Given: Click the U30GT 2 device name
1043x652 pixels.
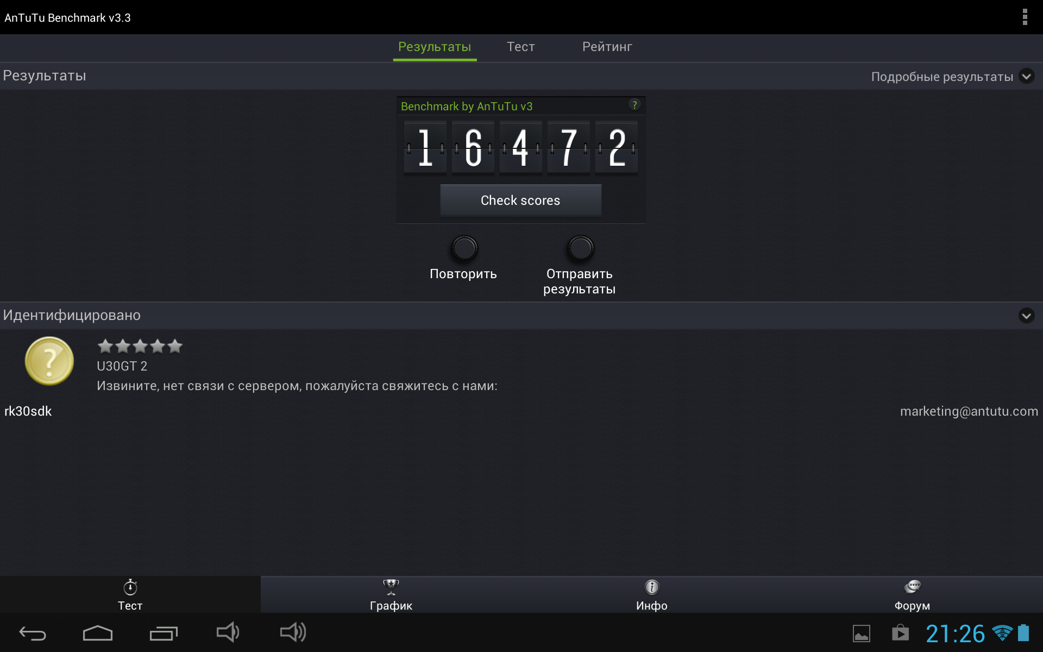Looking at the screenshot, I should (122, 366).
